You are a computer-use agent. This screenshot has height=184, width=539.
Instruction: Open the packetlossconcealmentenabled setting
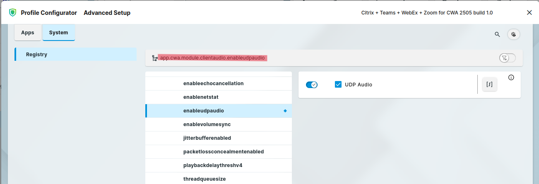223,152
